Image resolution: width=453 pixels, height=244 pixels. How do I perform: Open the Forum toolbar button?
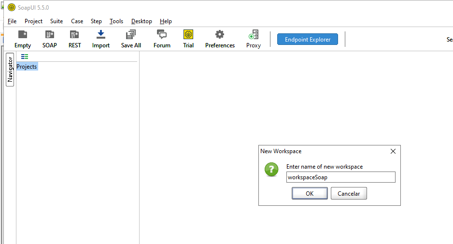162,39
